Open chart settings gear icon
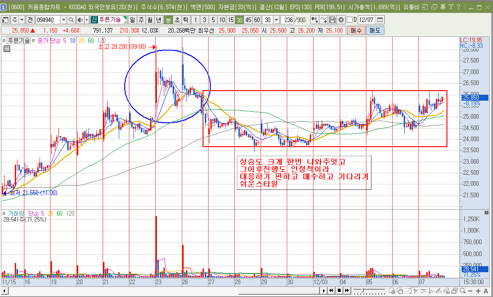Viewport: 493px width, 297px height. (341, 20)
